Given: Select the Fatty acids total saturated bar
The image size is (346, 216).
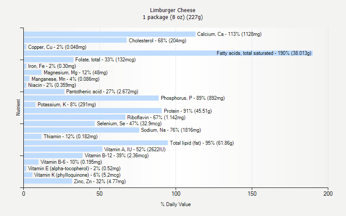Looking at the screenshot, I should pyautogui.click(x=168, y=53).
